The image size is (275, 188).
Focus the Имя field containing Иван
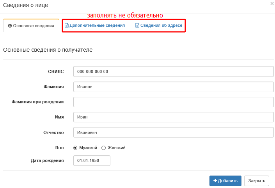pyautogui.click(x=174, y=117)
